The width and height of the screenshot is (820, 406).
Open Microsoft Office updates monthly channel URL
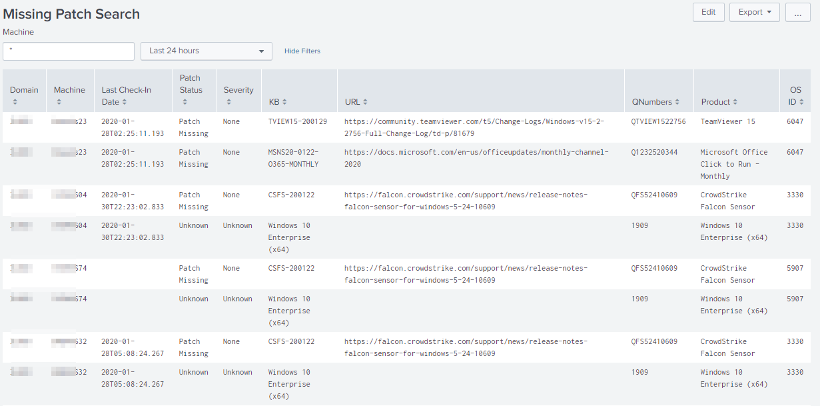click(476, 158)
